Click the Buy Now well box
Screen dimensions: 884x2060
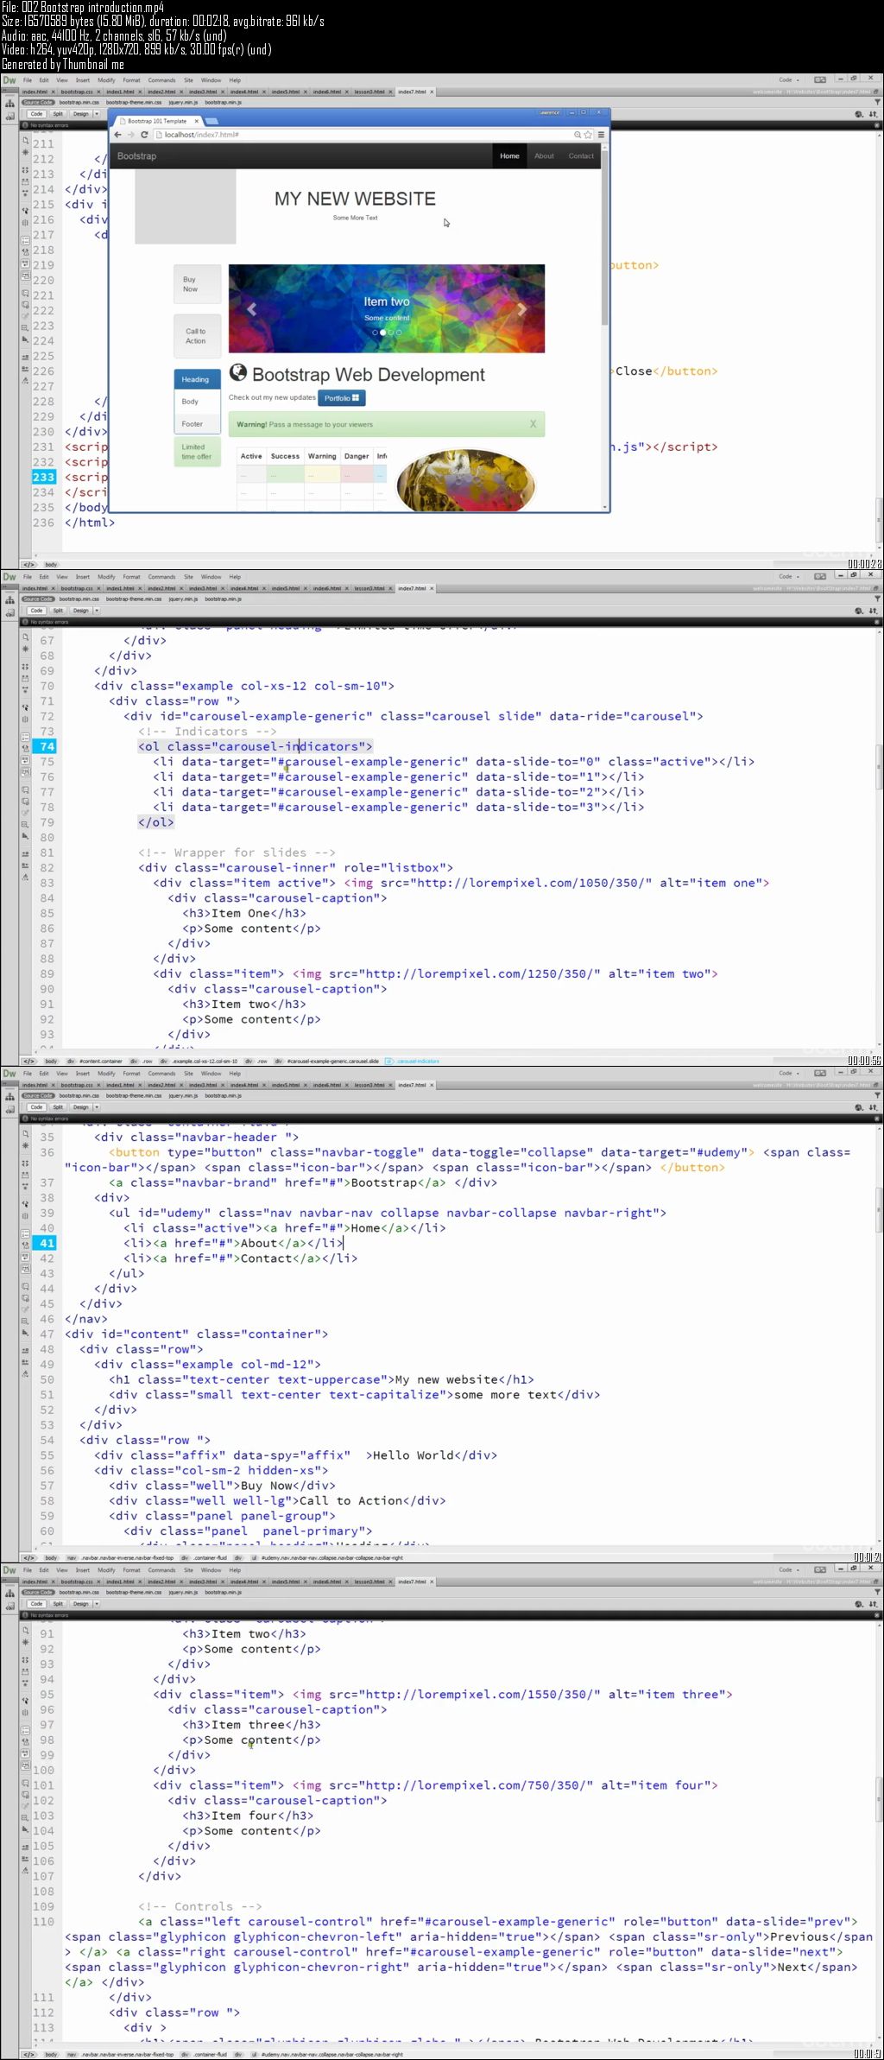198,284
